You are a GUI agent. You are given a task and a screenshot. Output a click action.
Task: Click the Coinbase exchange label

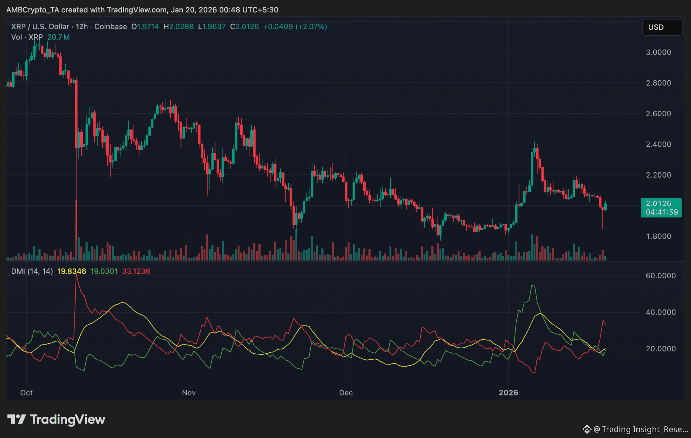110,27
